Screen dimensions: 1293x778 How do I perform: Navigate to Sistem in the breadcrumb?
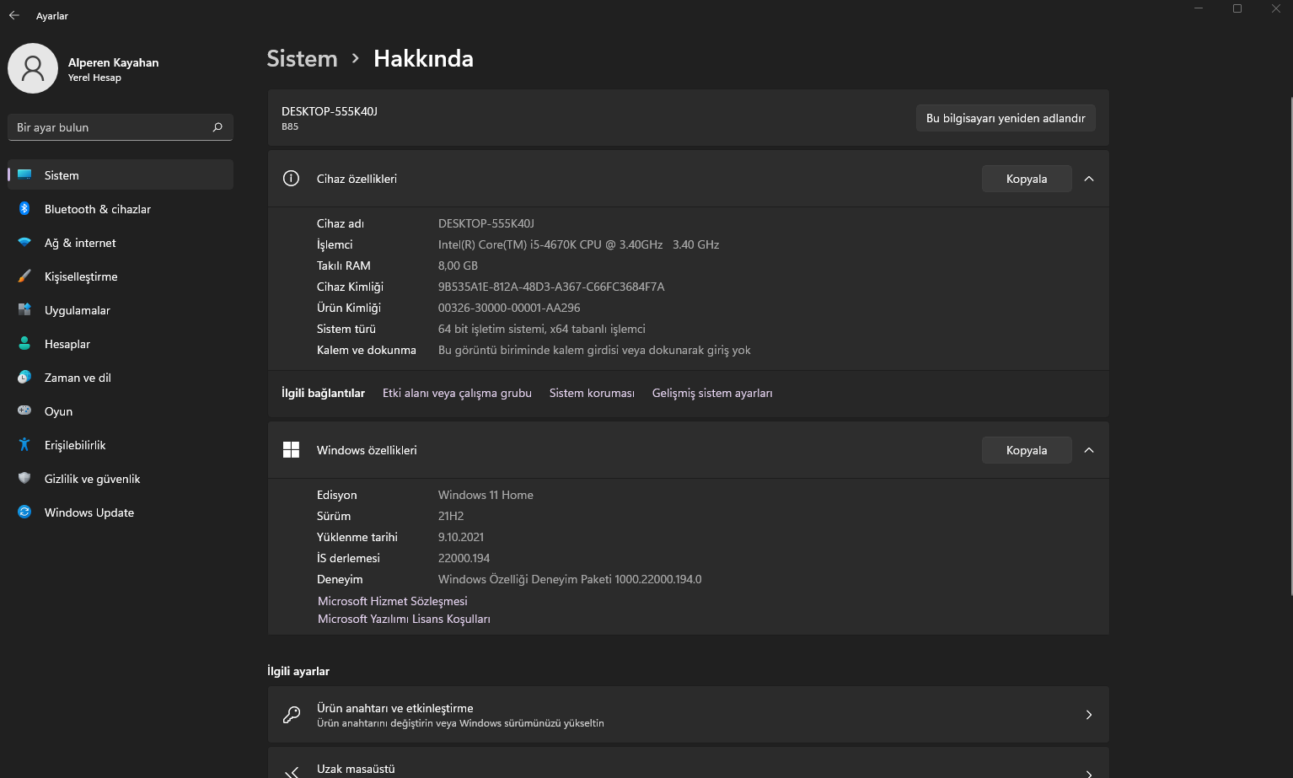click(x=302, y=58)
